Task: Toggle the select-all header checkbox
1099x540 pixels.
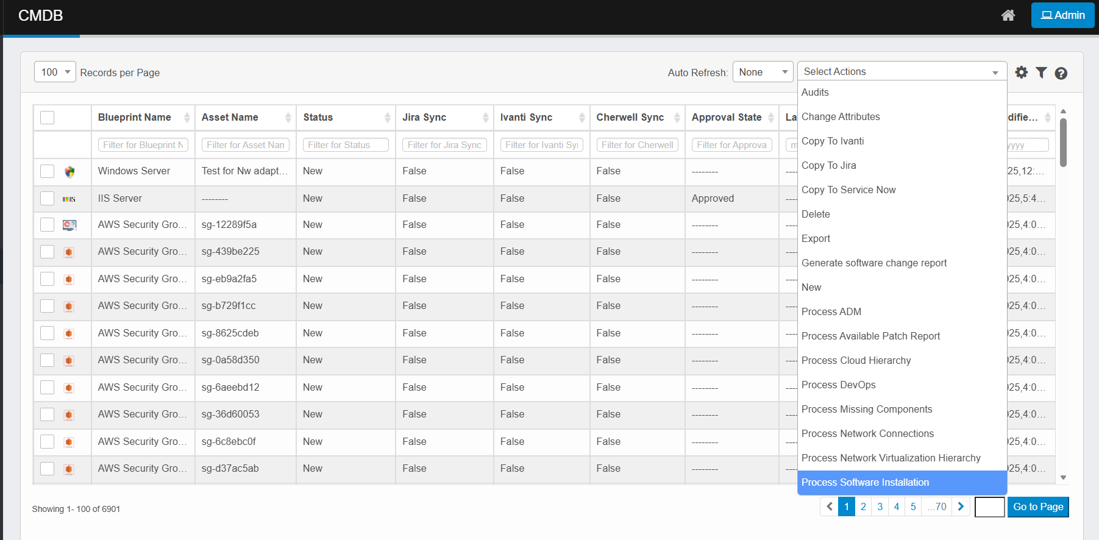Action: (x=48, y=118)
